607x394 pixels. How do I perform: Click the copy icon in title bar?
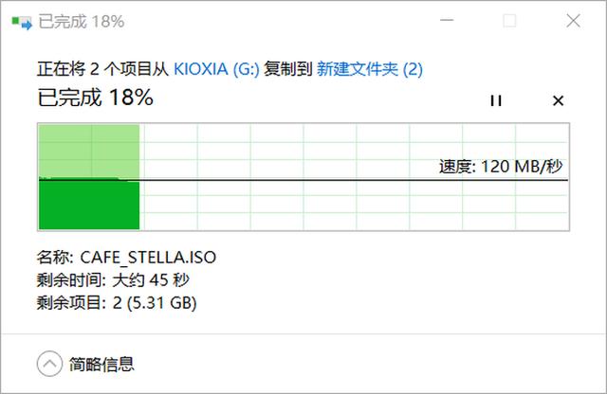[x=18, y=21]
